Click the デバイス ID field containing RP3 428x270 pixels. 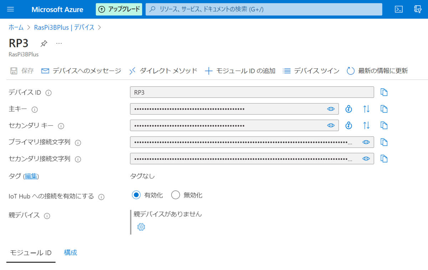click(252, 92)
